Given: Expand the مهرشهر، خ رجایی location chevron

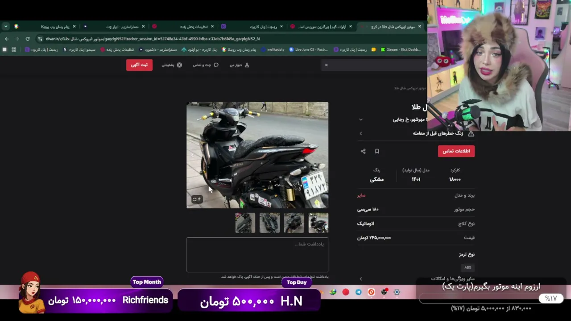Looking at the screenshot, I should point(361,119).
